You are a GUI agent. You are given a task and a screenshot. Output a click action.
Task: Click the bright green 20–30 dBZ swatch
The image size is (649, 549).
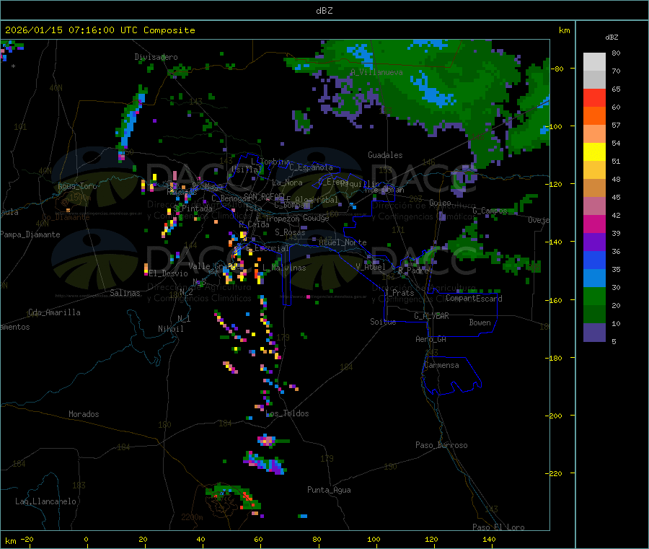pyautogui.click(x=594, y=297)
